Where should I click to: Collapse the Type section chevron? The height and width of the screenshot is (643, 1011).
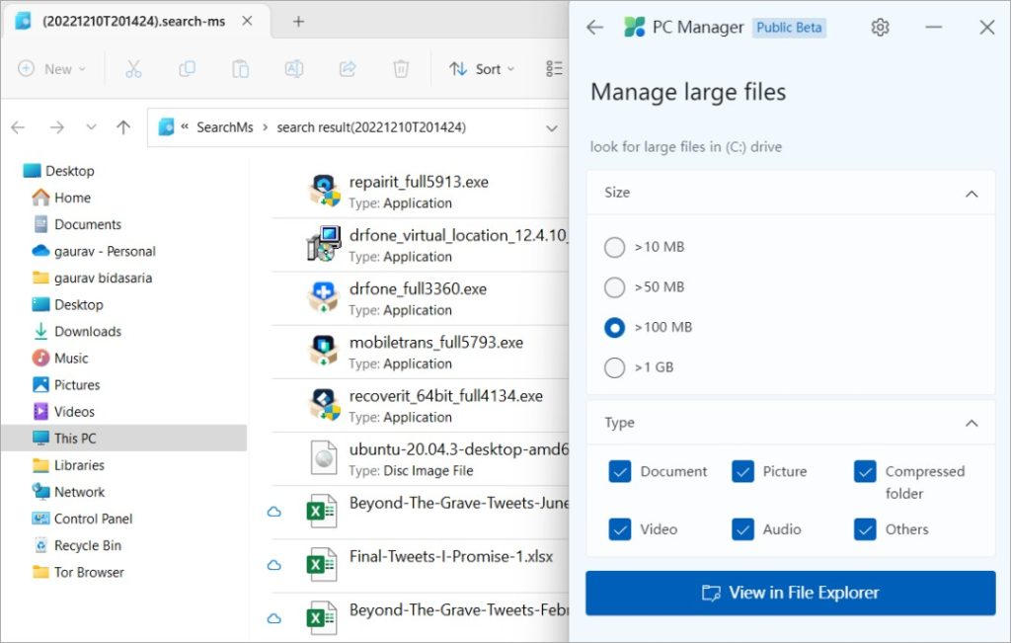point(972,424)
